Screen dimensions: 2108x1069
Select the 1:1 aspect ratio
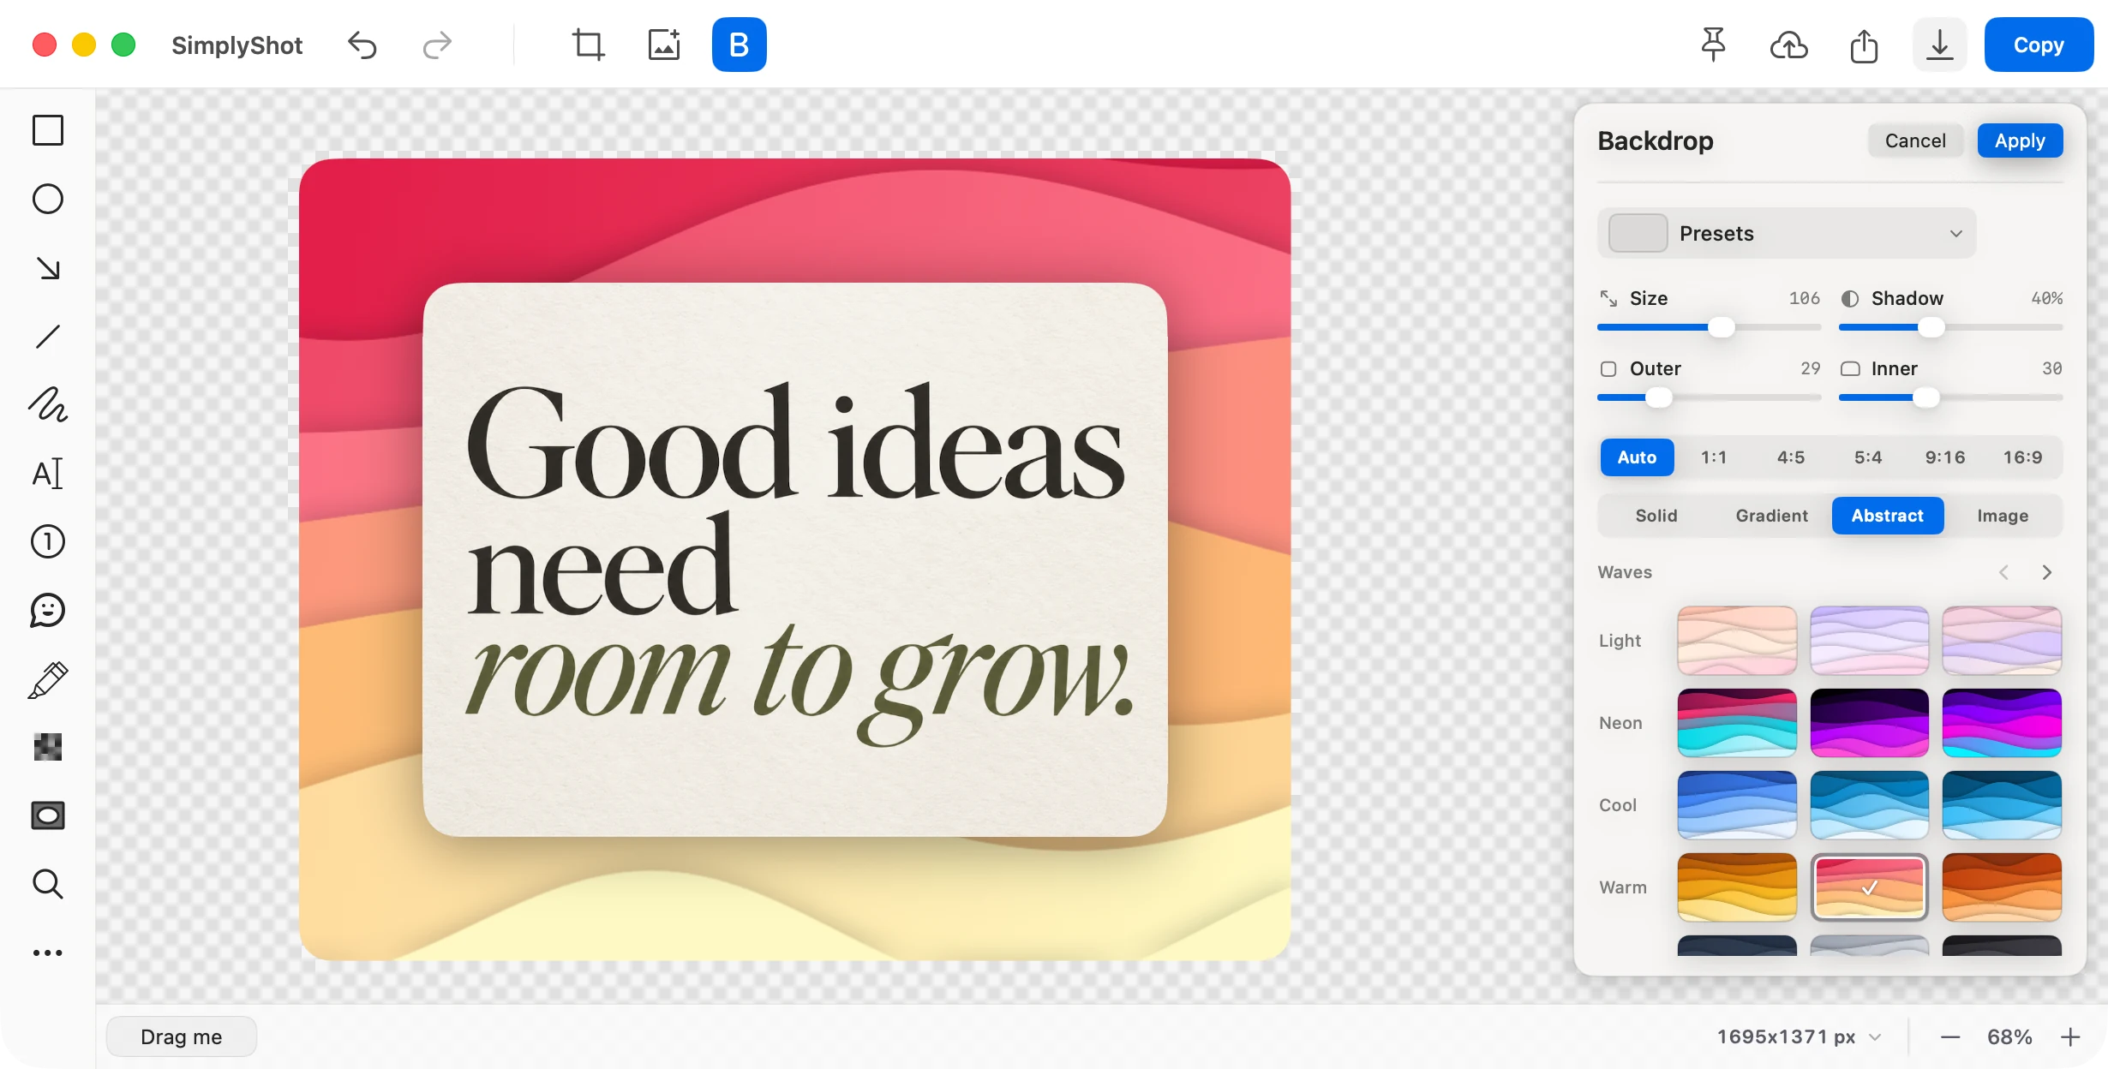pyautogui.click(x=1714, y=457)
